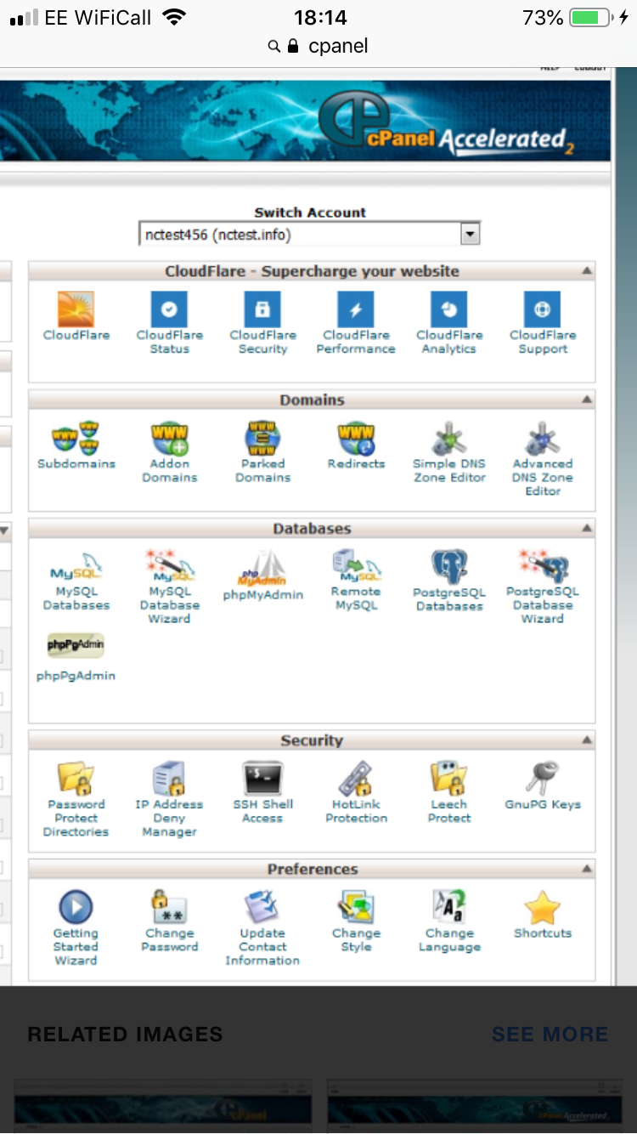Open the Shortcuts star icon

[x=543, y=908]
